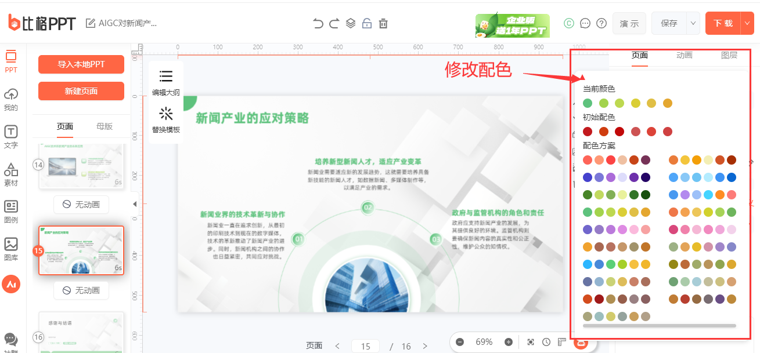760x353 pixels.
Task: Open the 素材 assets panel
Action: (x=12, y=172)
